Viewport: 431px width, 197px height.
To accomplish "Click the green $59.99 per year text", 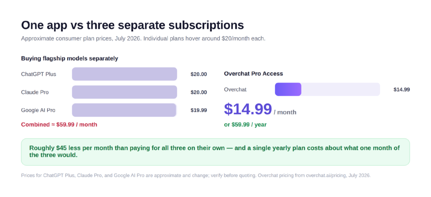I will pos(245,125).
